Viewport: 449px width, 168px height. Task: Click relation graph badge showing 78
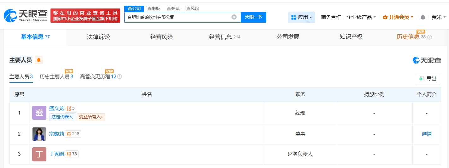72,154
